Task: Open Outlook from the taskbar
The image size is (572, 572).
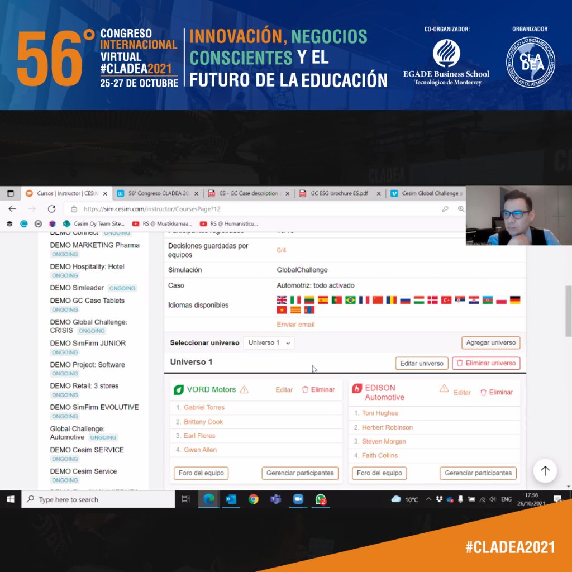Action: [x=231, y=499]
